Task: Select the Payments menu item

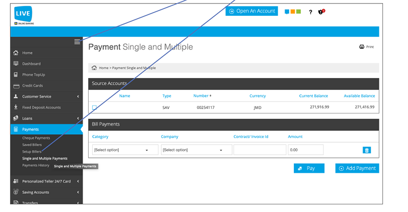Action: click(x=46, y=129)
